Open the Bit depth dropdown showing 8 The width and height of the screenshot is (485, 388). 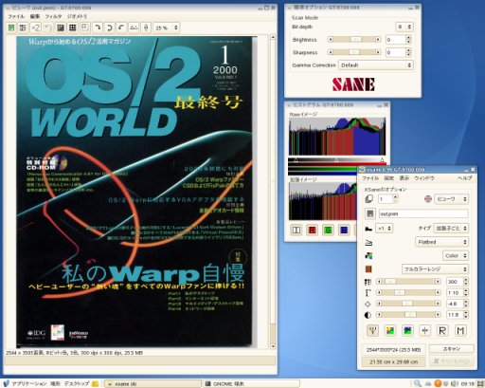pos(404,27)
